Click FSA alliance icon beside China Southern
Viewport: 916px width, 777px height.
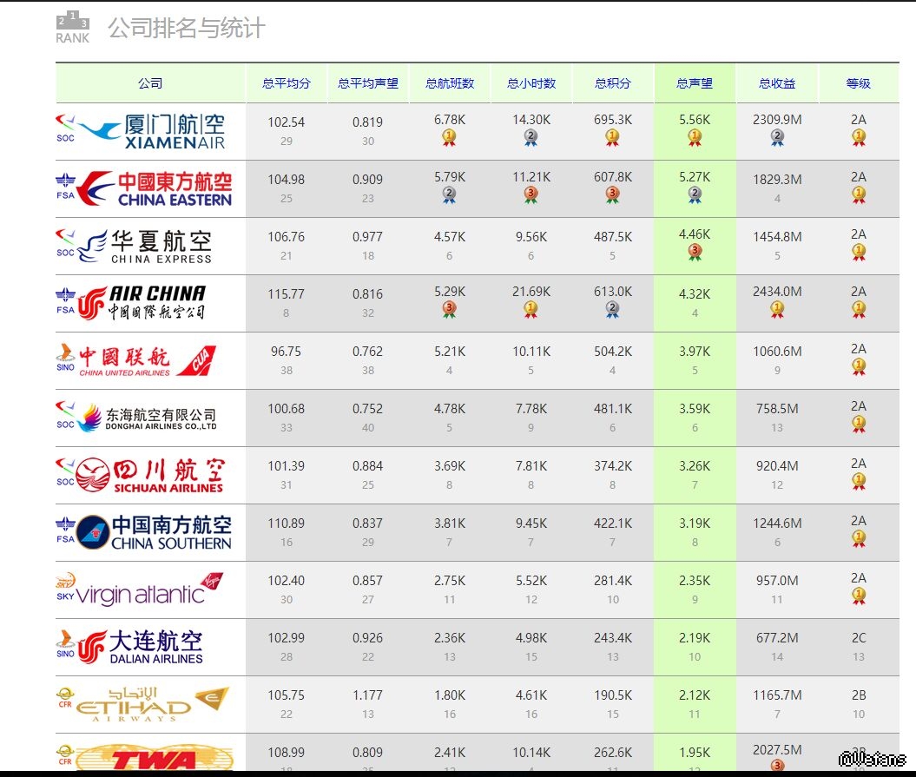(x=65, y=530)
